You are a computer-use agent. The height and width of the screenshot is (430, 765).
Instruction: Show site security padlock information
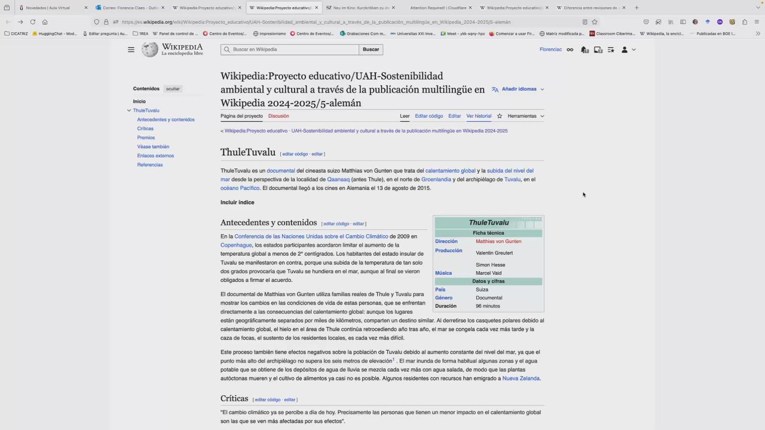pyautogui.click(x=106, y=22)
